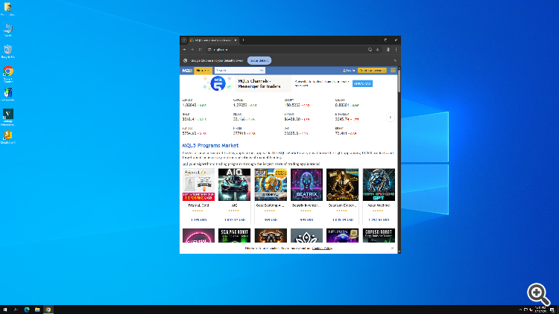Open site information icon in address bar
Viewport: 559px width, 314px height.
coord(209,50)
